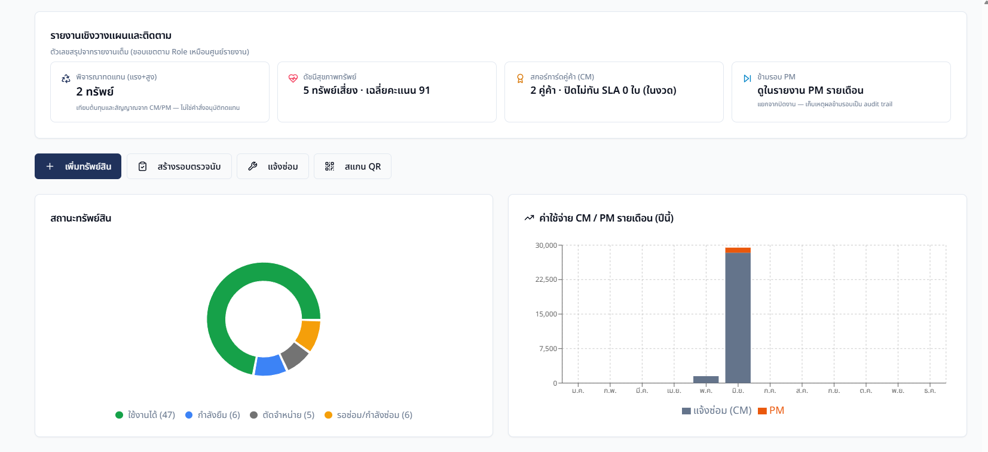The height and width of the screenshot is (452, 988).
Task: Click the award ribbon partner scorecard icon
Action: tap(520, 78)
